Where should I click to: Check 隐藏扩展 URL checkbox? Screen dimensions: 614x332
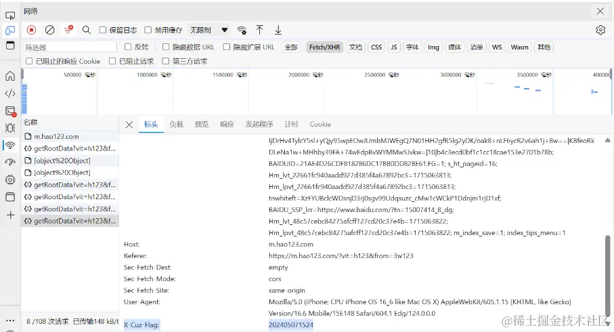click(226, 47)
